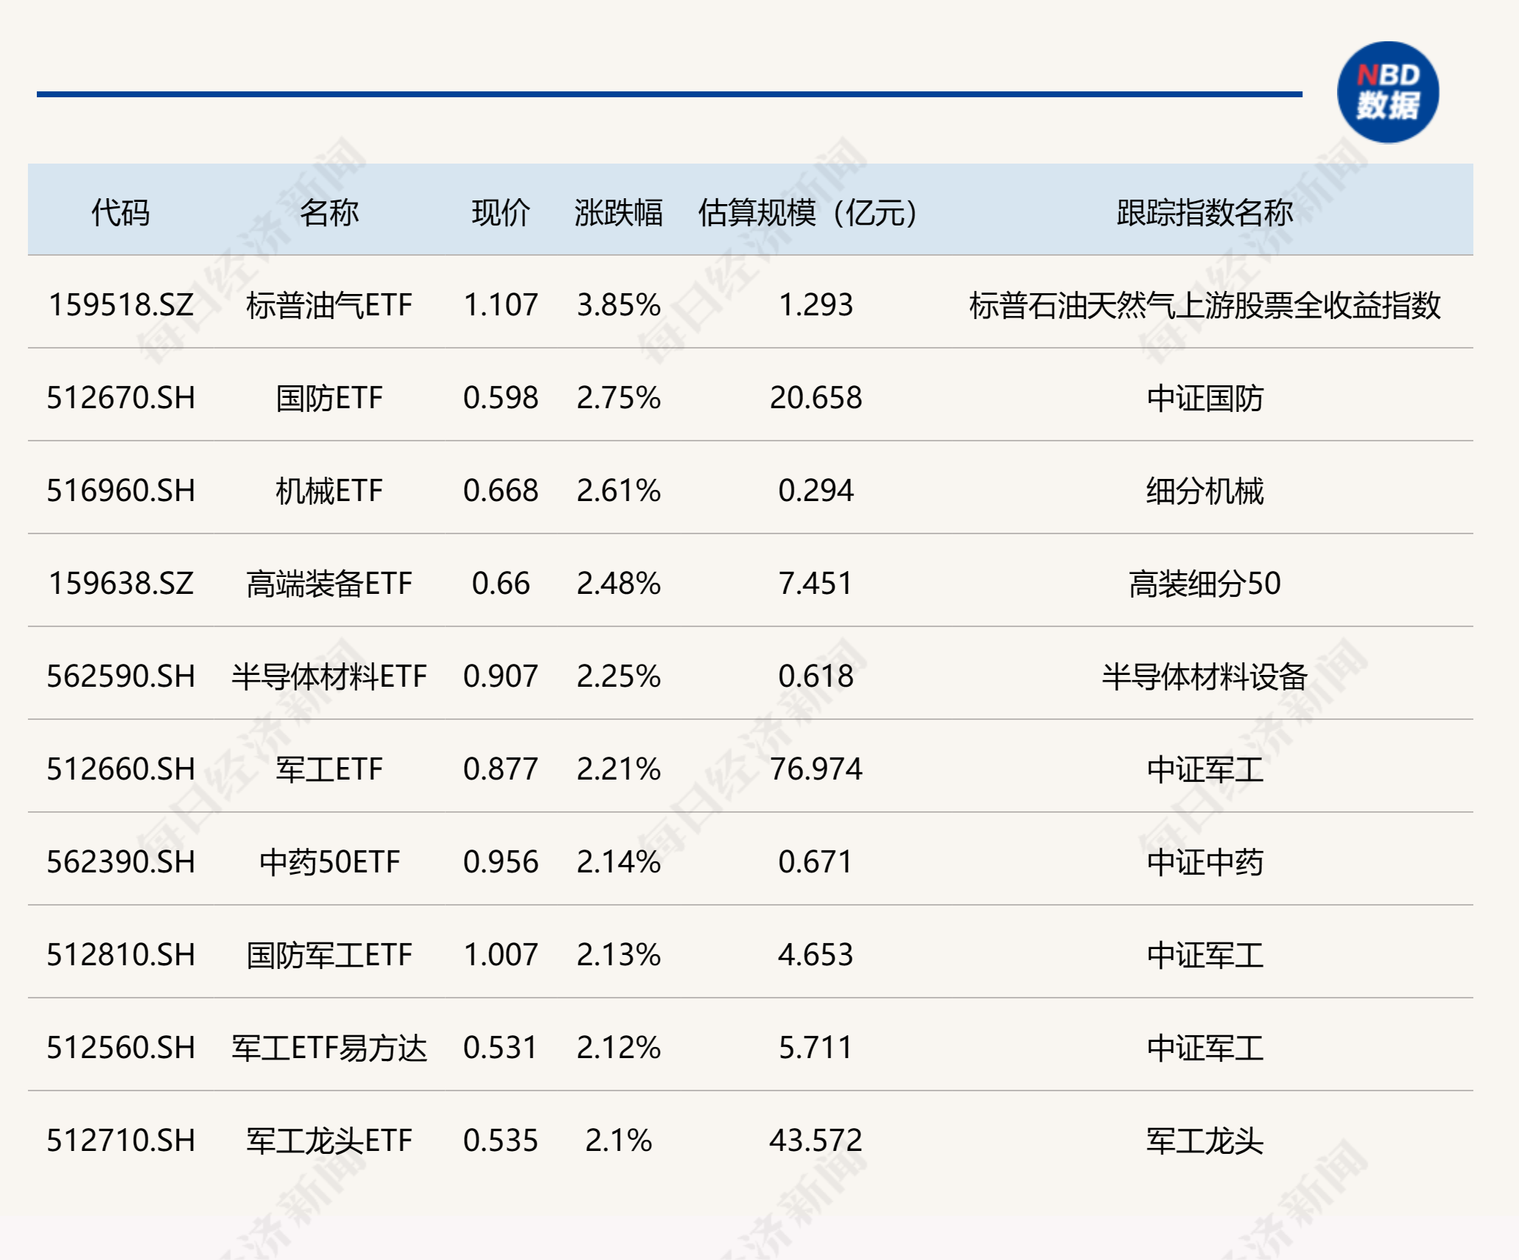The image size is (1519, 1260).
Task: Select code 512710.SH
Action: pos(121,1141)
